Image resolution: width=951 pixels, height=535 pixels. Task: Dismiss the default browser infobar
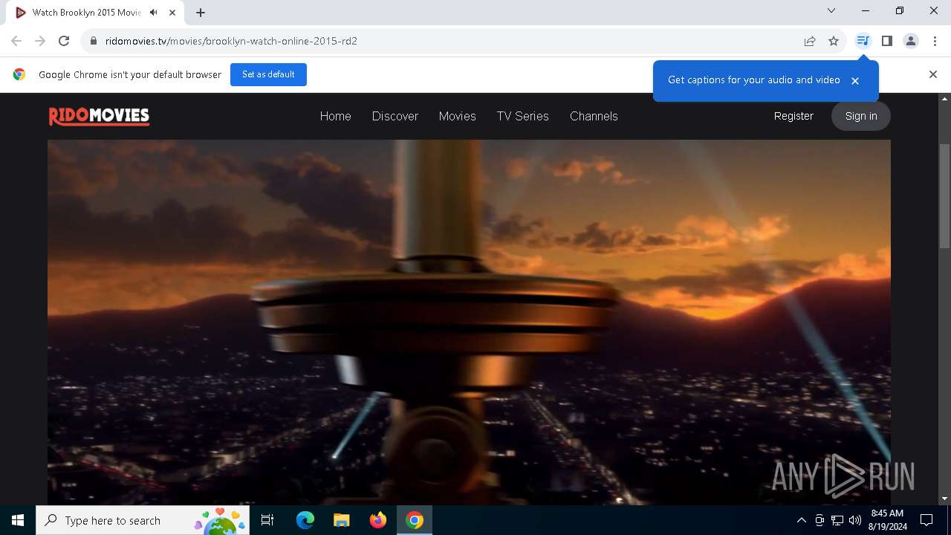[933, 74]
